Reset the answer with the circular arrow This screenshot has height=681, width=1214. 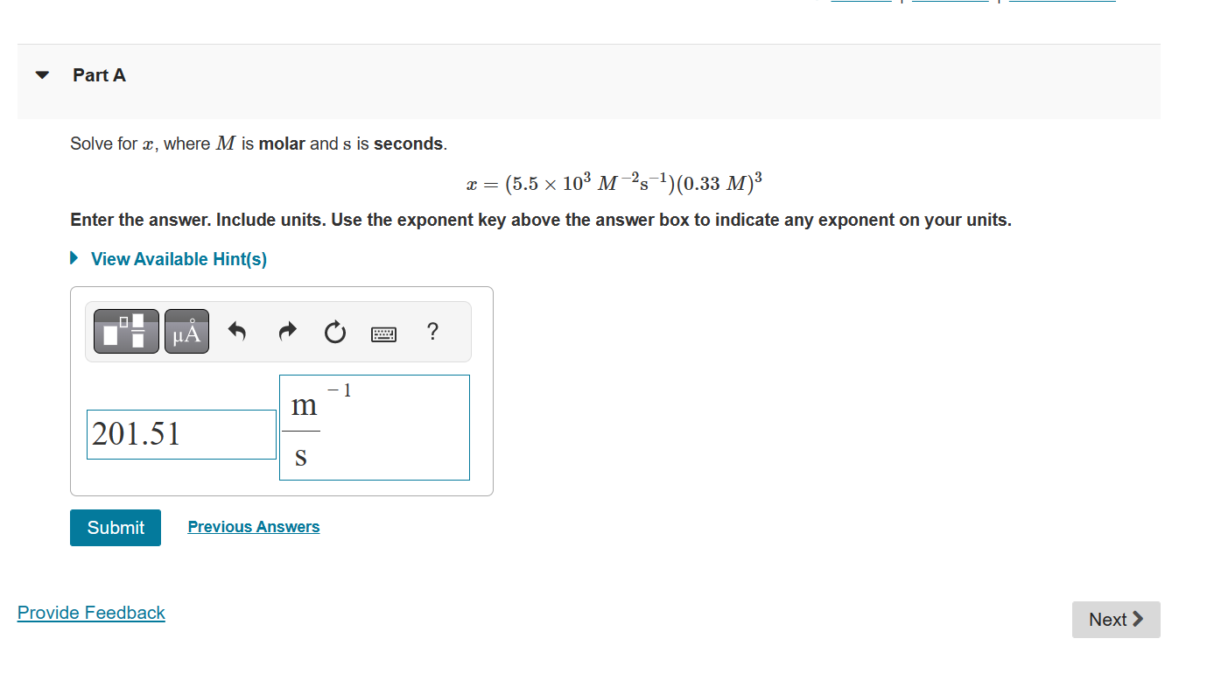[334, 332]
